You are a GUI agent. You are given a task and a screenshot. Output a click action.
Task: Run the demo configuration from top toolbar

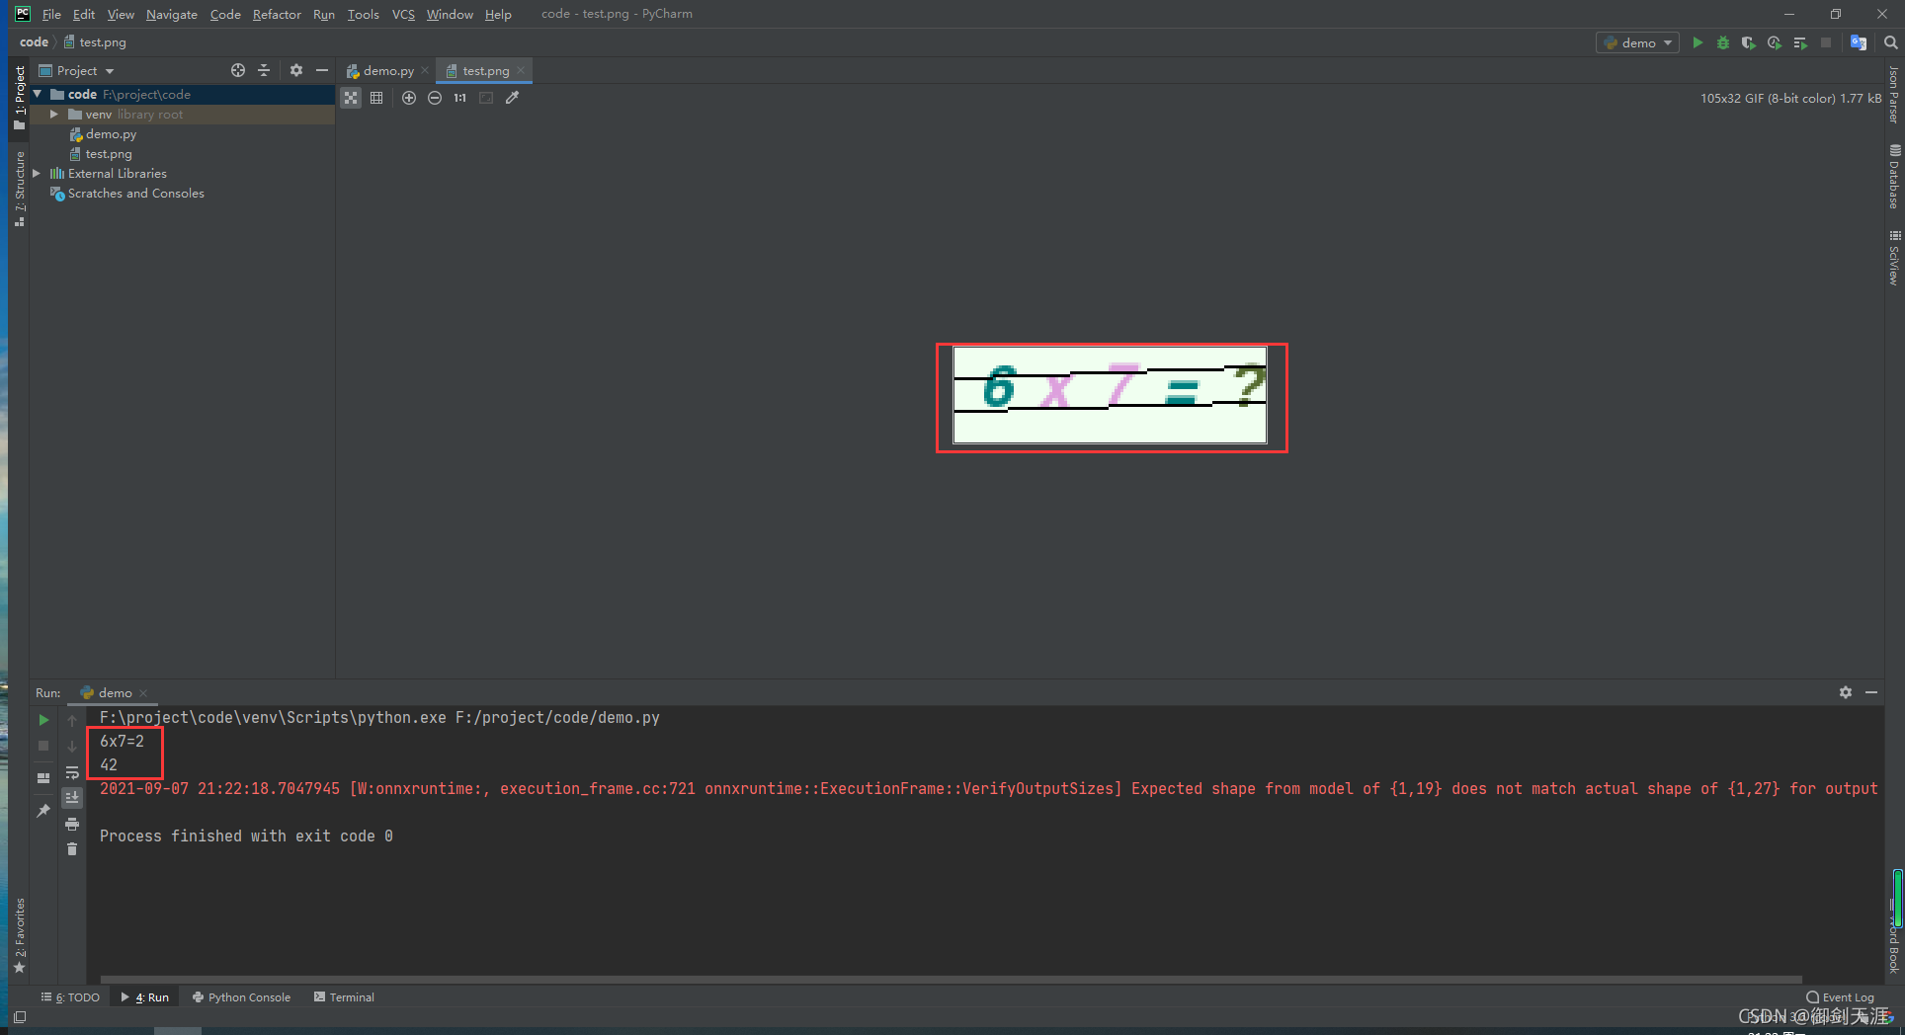click(1698, 42)
